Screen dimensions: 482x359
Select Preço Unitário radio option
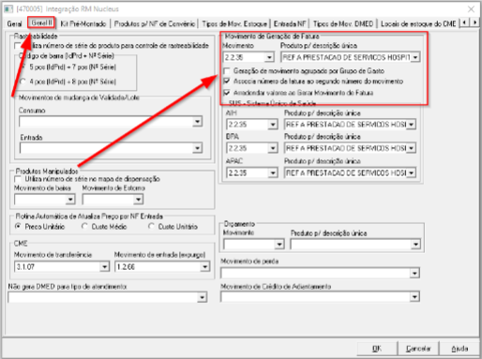19,226
